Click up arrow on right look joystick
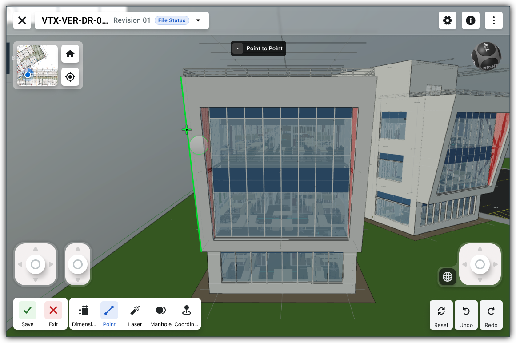 (480, 249)
